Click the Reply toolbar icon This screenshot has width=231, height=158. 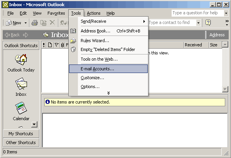coord(64,23)
